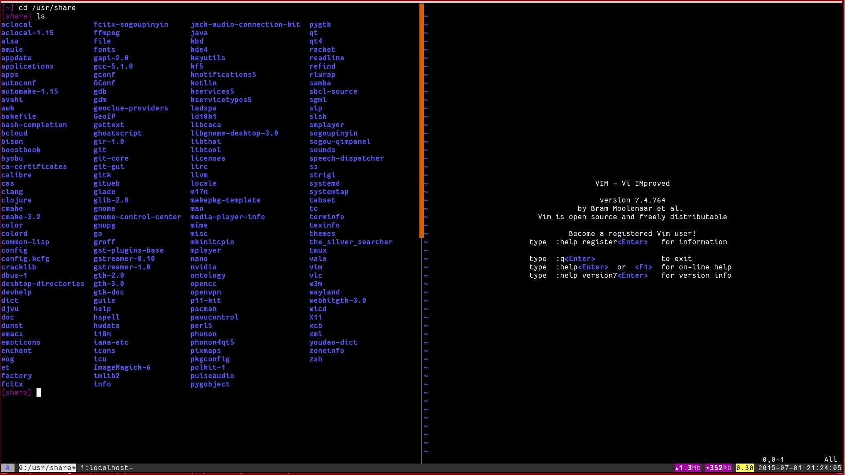
Task: Click the clock showing 21:24:05
Action: (x=824, y=468)
